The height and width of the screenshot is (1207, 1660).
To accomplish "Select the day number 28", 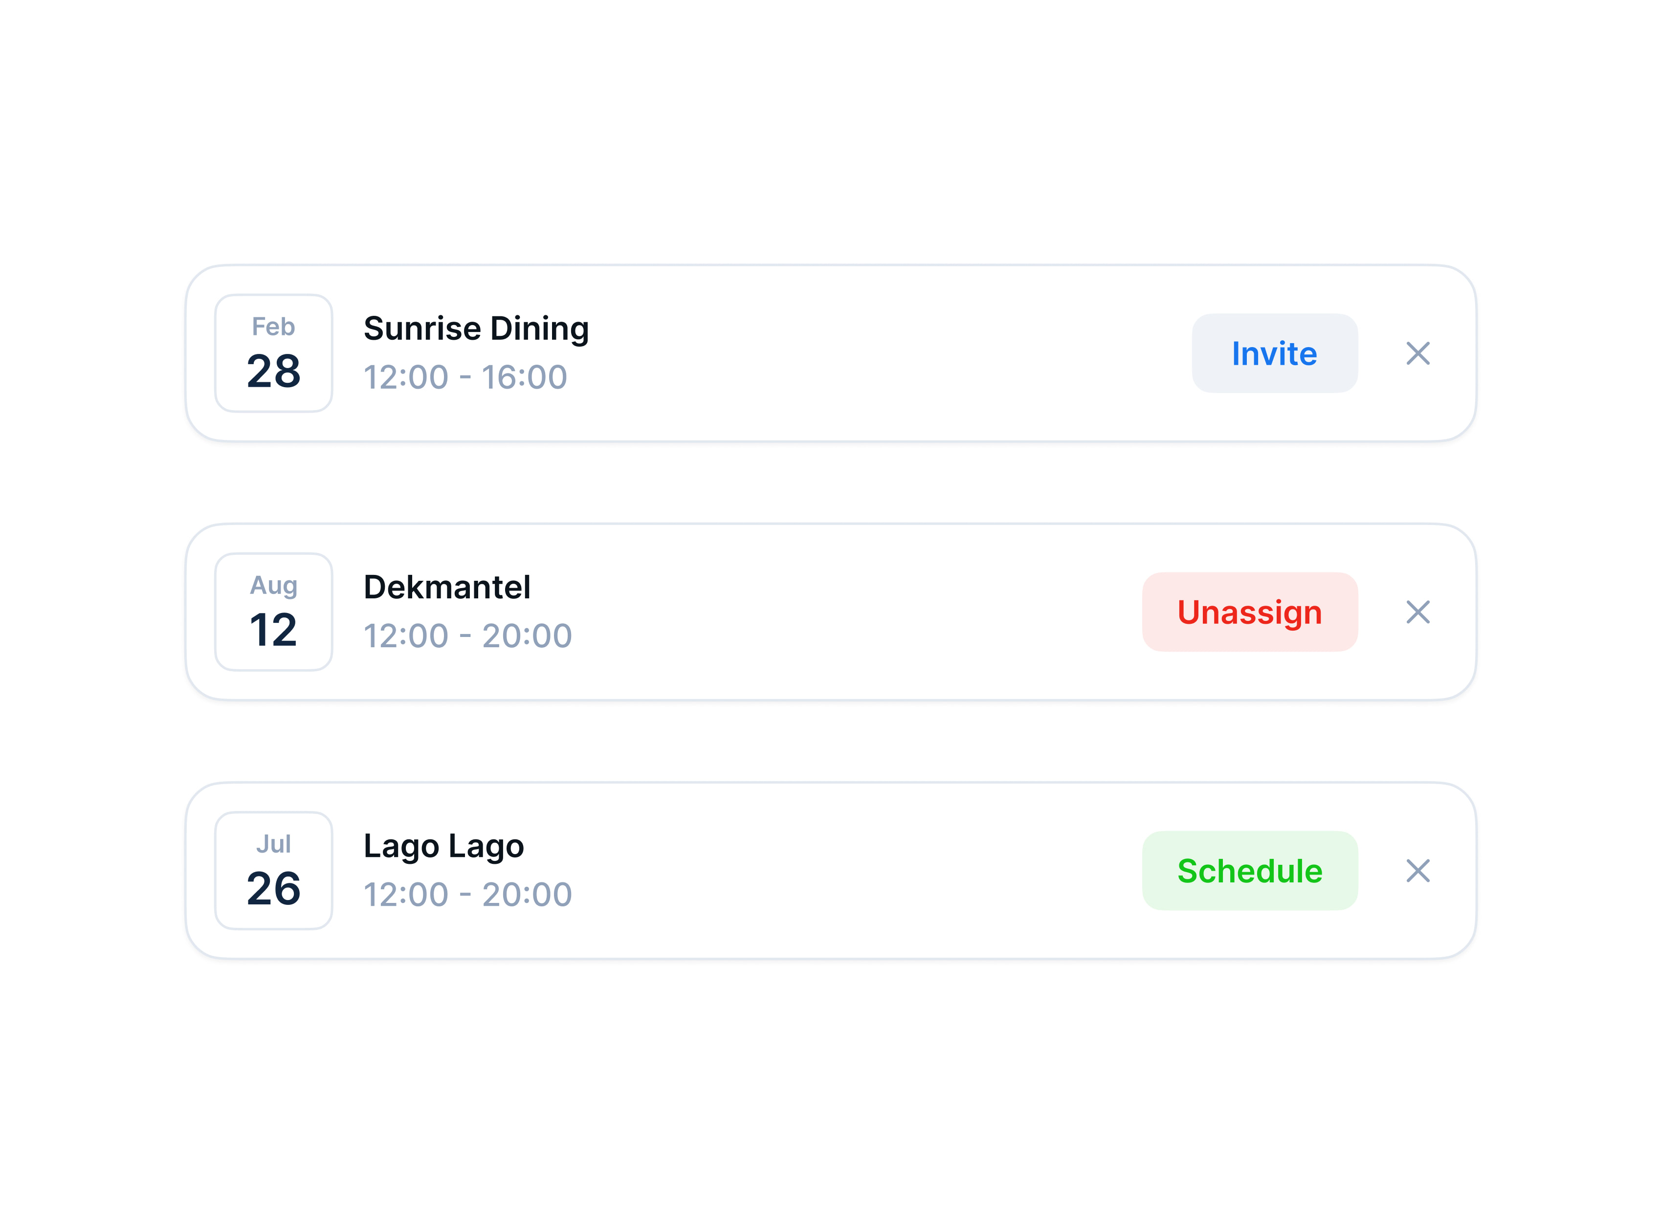I will click(x=273, y=371).
